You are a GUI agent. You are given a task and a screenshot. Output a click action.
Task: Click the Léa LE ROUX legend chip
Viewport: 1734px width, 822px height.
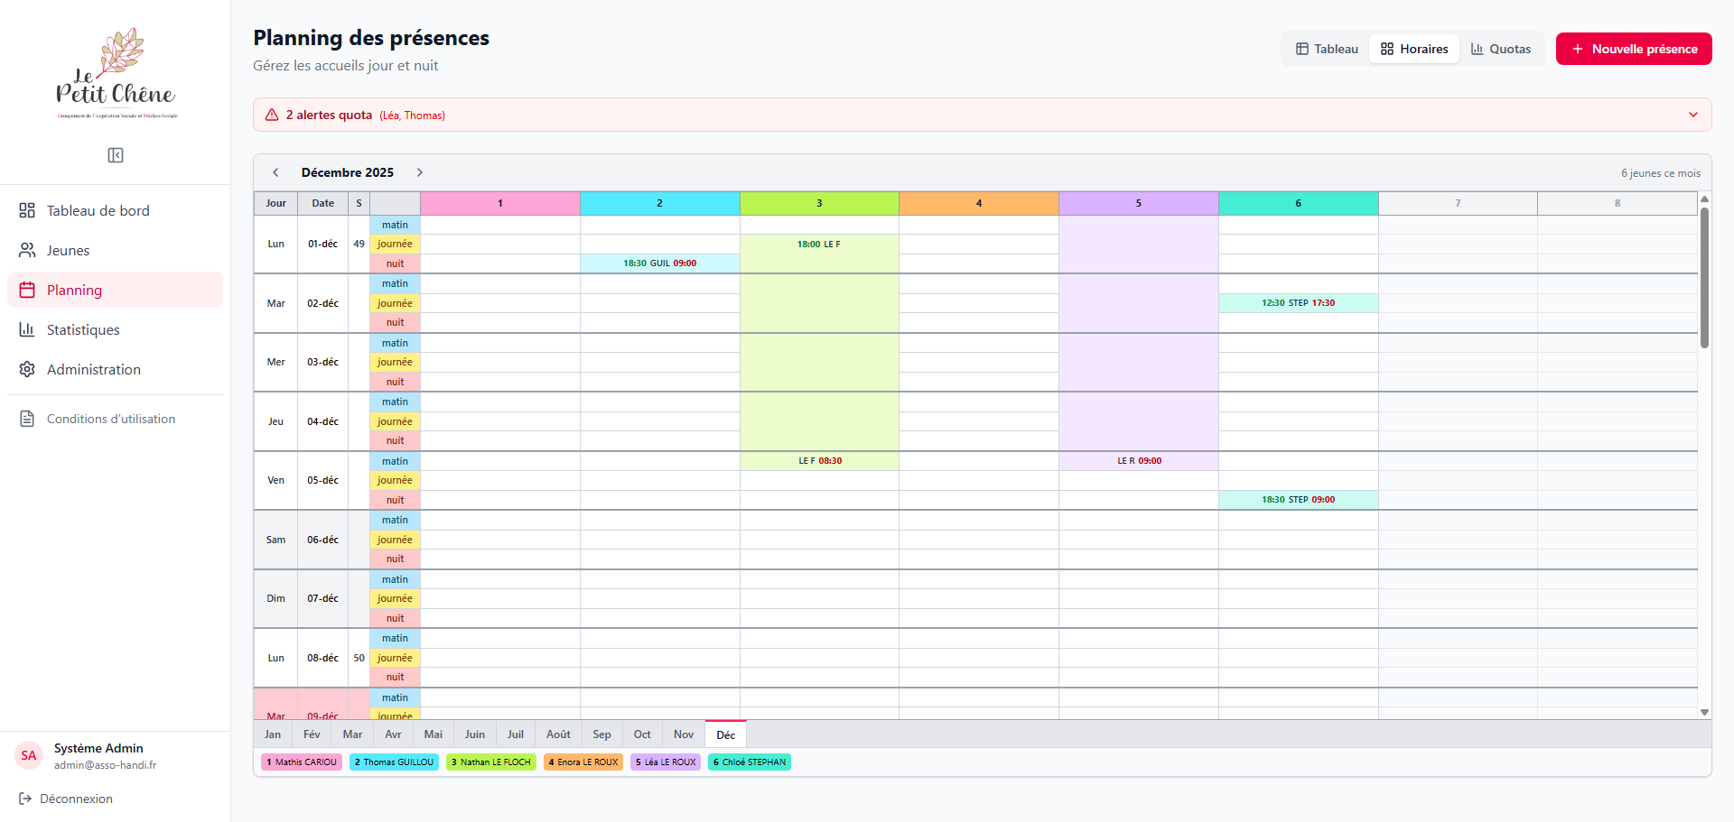click(666, 762)
